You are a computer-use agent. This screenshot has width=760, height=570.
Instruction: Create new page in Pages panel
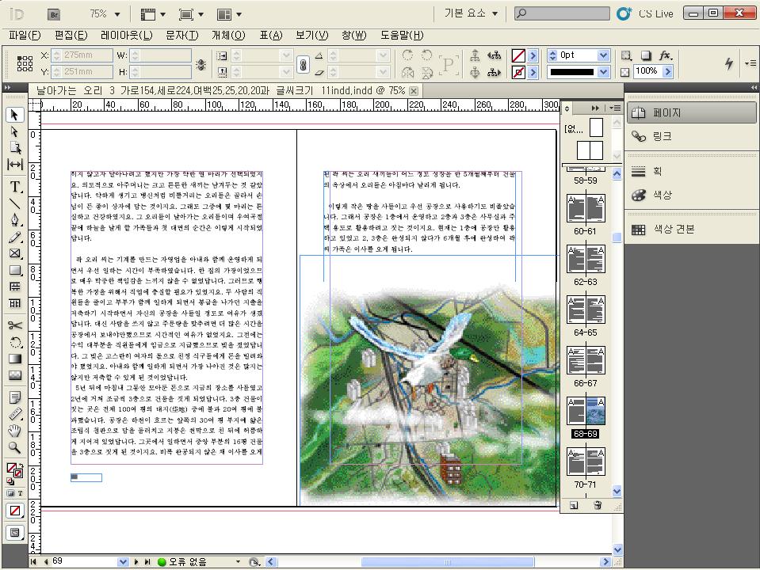[x=574, y=505]
